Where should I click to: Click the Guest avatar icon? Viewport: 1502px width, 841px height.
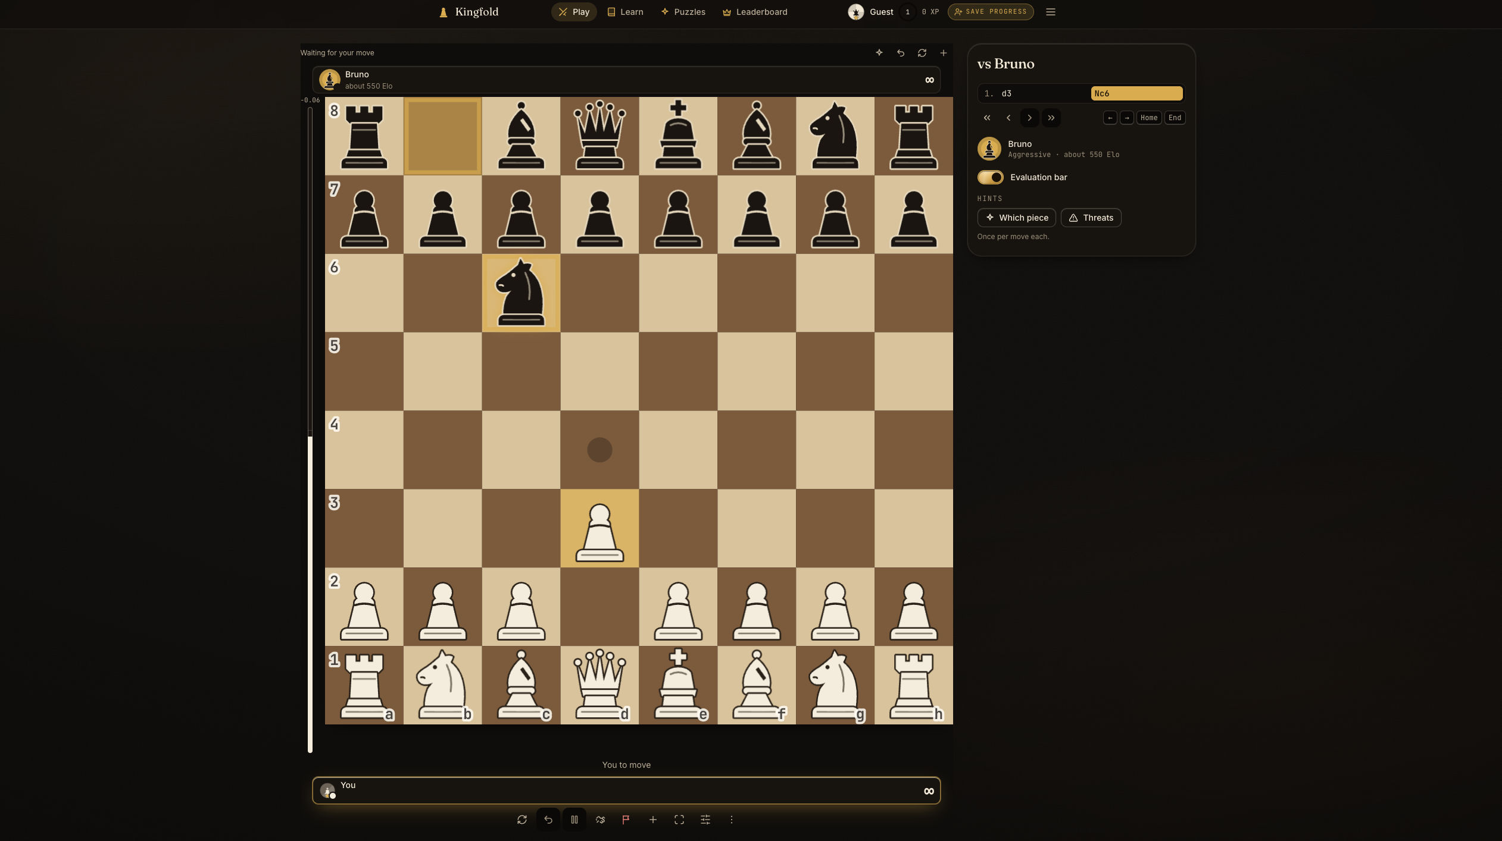pyautogui.click(x=855, y=12)
